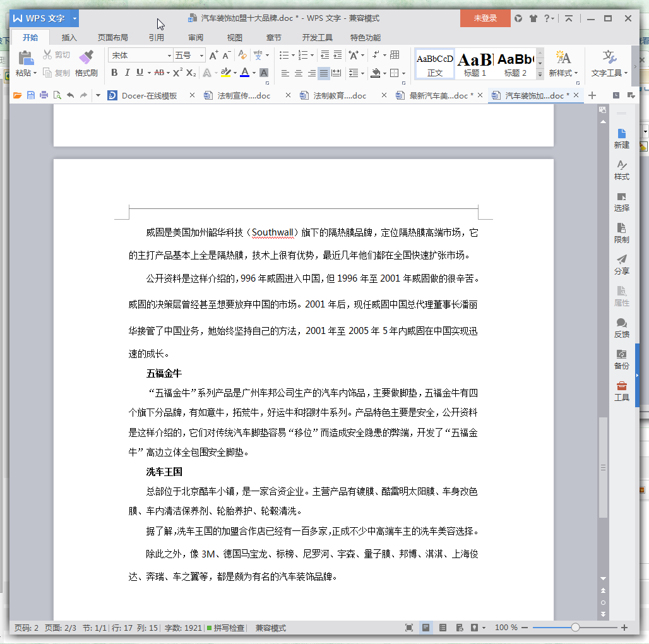
Task: Click the zoom slider handle
Action: click(575, 628)
